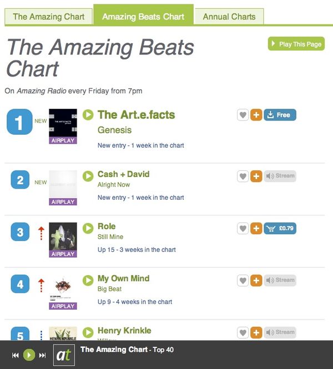This screenshot has height=369, width=333.
Task: Like the Cash + David track
Action: click(243, 176)
